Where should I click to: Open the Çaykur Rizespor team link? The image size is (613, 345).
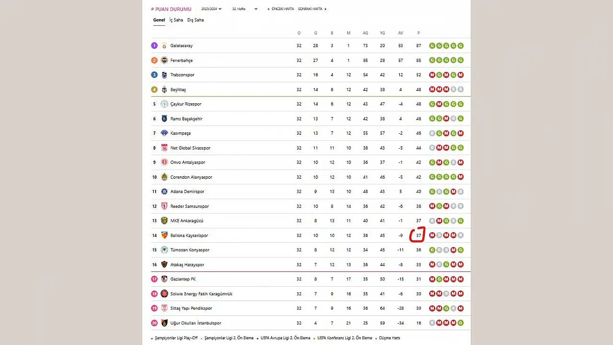pos(186,104)
